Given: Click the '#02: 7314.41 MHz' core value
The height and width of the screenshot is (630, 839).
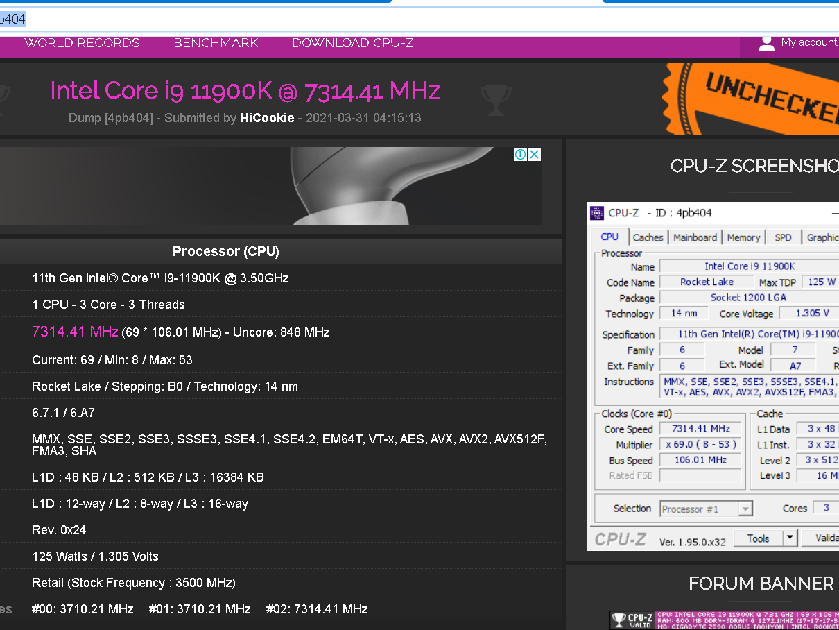Looking at the screenshot, I should 317,609.
